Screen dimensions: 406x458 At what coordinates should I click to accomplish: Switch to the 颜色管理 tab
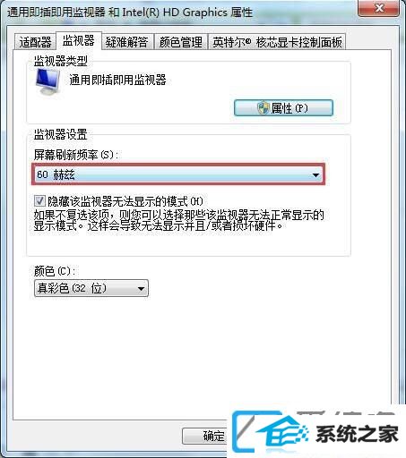coord(181,42)
